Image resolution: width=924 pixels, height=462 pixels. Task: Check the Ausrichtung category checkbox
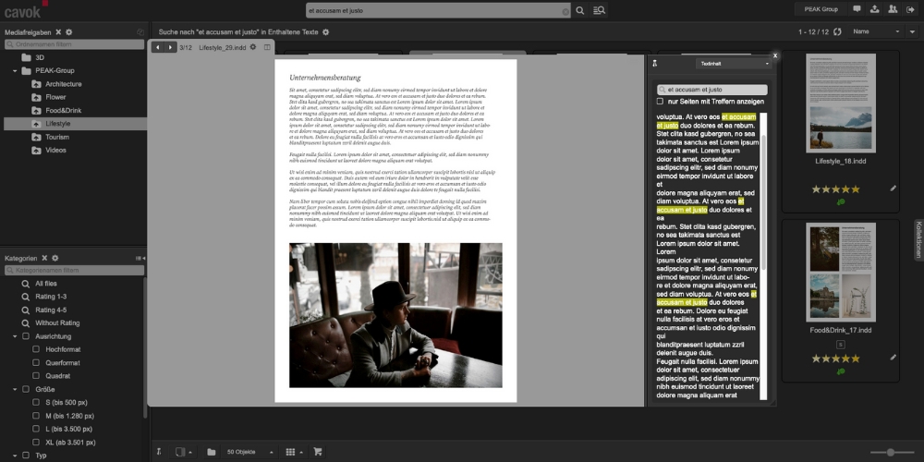coord(26,336)
